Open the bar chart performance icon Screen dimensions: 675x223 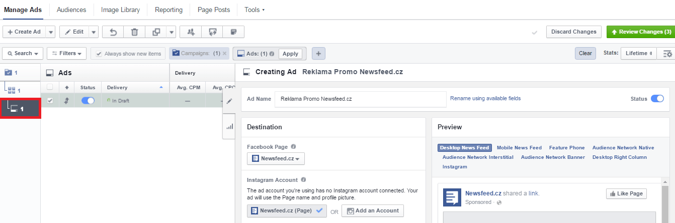tap(229, 127)
